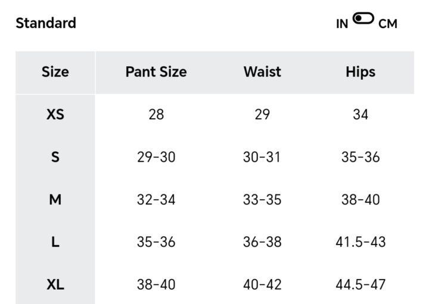The image size is (429, 304).
Task: Click the Pant Size column header
Action: 156,72
